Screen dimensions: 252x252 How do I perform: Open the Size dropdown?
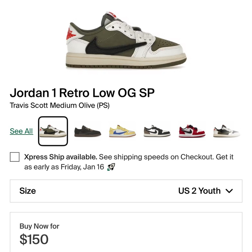click(x=126, y=191)
